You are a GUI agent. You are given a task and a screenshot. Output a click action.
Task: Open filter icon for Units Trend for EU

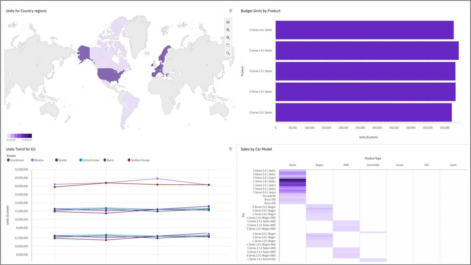231,149
